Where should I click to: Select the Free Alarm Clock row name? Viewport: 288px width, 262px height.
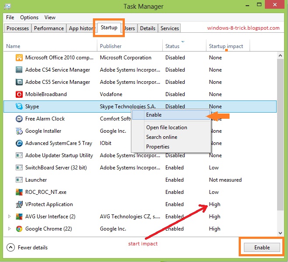click(x=45, y=119)
